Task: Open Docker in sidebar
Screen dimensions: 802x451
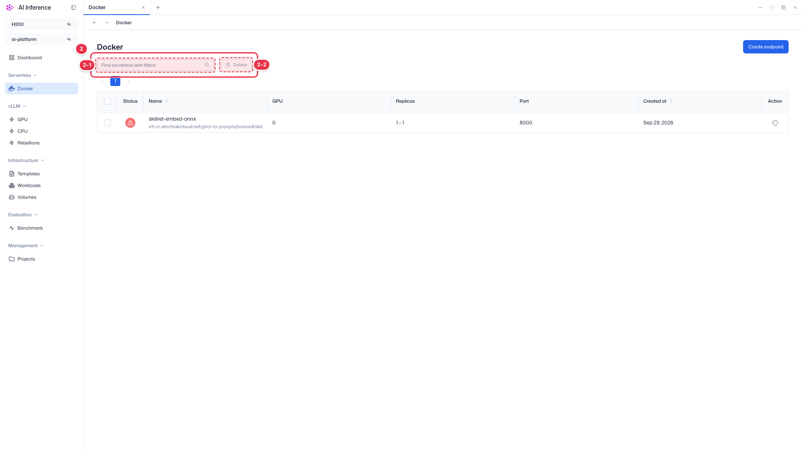Action: click(41, 89)
